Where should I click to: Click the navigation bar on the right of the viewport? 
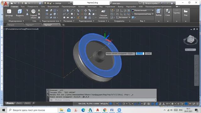coord(197,70)
